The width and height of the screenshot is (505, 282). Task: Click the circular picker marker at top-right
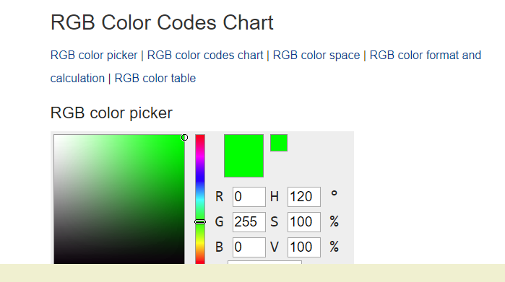184,138
